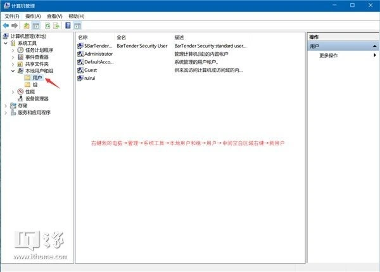The image size is (380, 272).
Task: Click the 存储 storage icon
Action: click(x=13, y=105)
